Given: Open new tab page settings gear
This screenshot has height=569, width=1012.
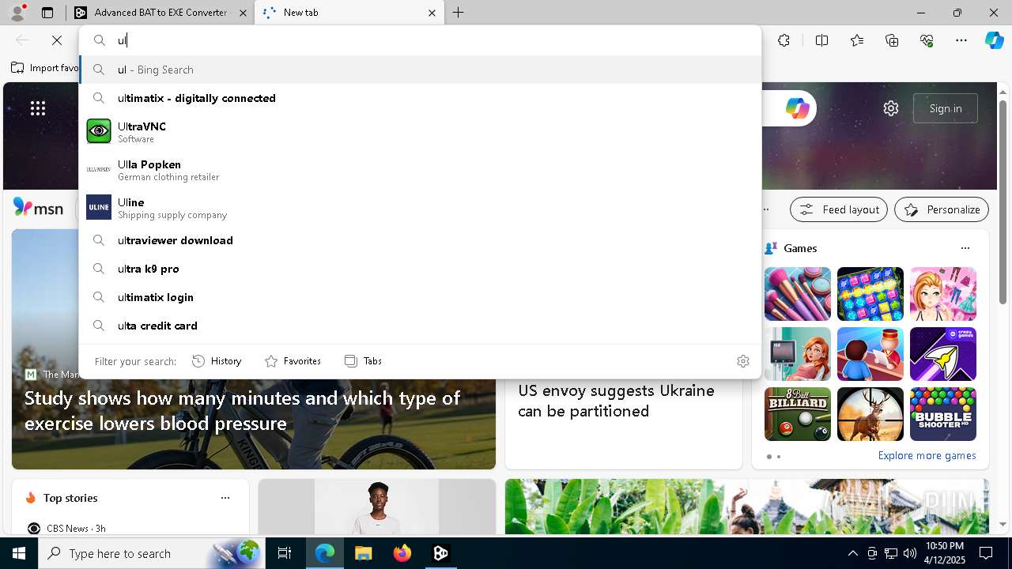Looking at the screenshot, I should tap(891, 108).
